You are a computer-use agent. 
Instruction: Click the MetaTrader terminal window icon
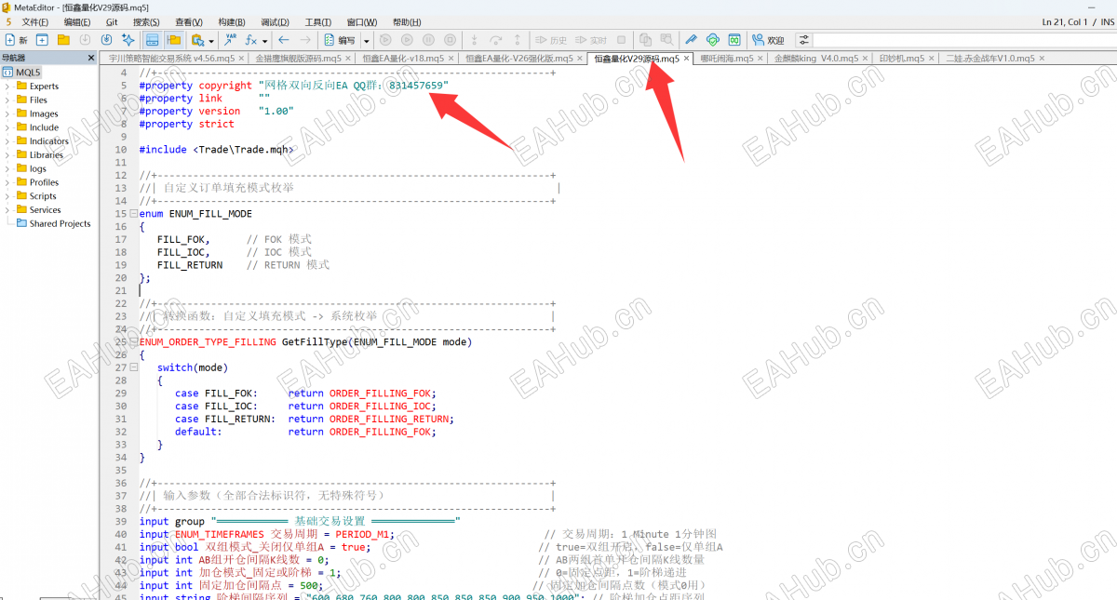(734, 40)
